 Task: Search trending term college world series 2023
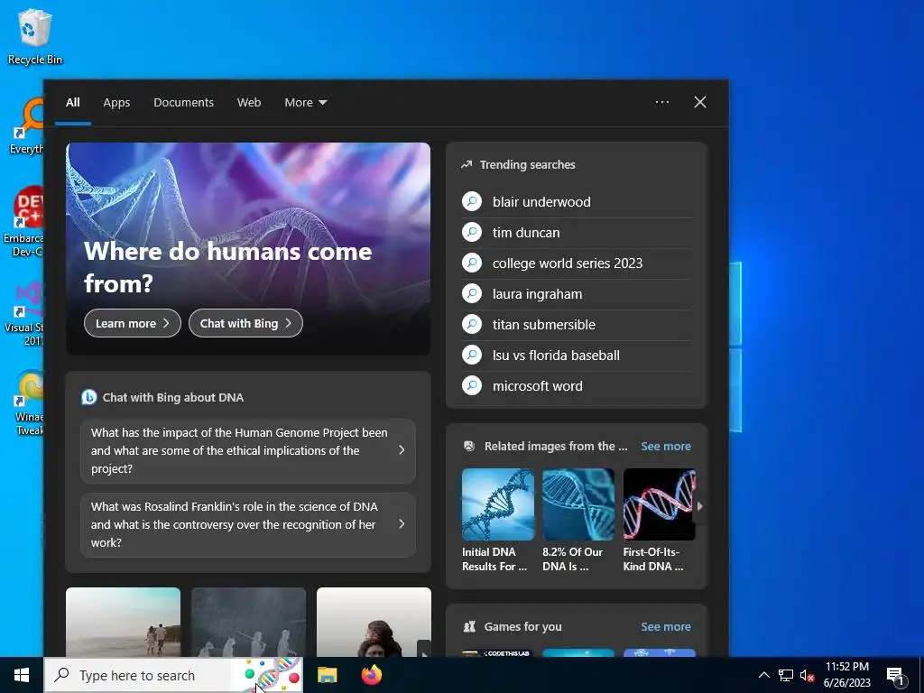point(568,263)
